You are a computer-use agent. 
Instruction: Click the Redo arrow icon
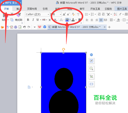coord(29,27)
